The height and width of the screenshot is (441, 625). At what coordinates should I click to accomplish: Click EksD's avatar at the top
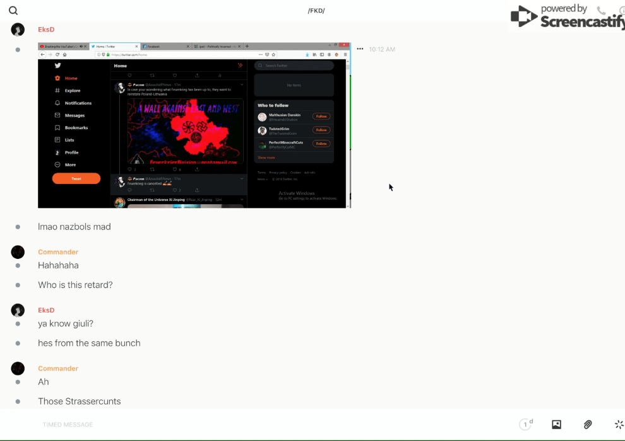[x=18, y=30]
